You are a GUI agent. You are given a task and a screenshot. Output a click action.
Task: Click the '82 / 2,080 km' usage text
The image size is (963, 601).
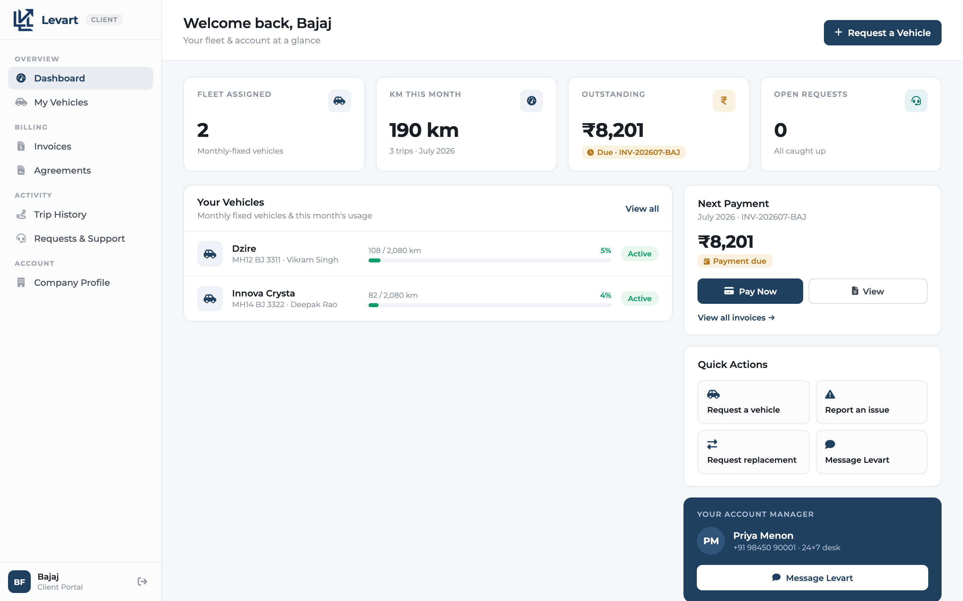(x=393, y=295)
